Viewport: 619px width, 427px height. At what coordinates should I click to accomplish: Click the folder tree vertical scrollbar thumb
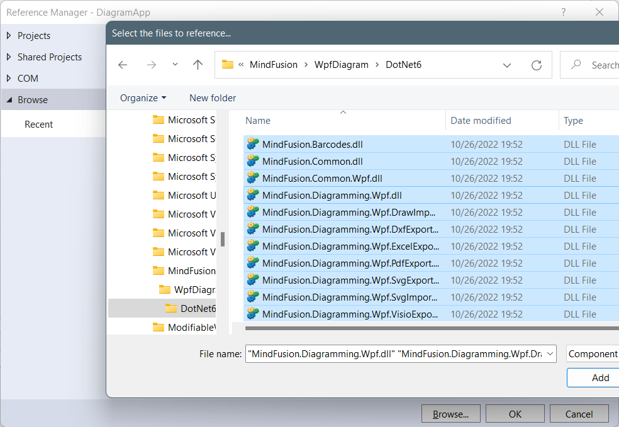pos(223,239)
